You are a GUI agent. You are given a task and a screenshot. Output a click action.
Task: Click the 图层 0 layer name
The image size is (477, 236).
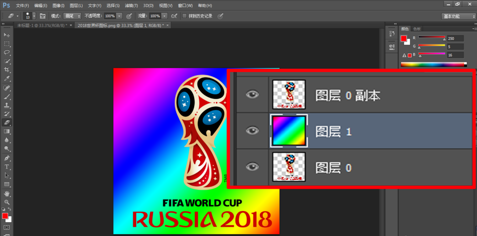click(334, 167)
